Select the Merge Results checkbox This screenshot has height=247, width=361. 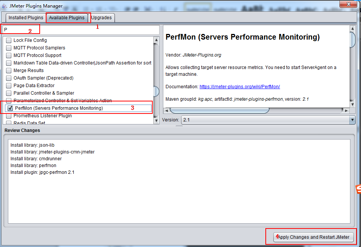click(9, 71)
